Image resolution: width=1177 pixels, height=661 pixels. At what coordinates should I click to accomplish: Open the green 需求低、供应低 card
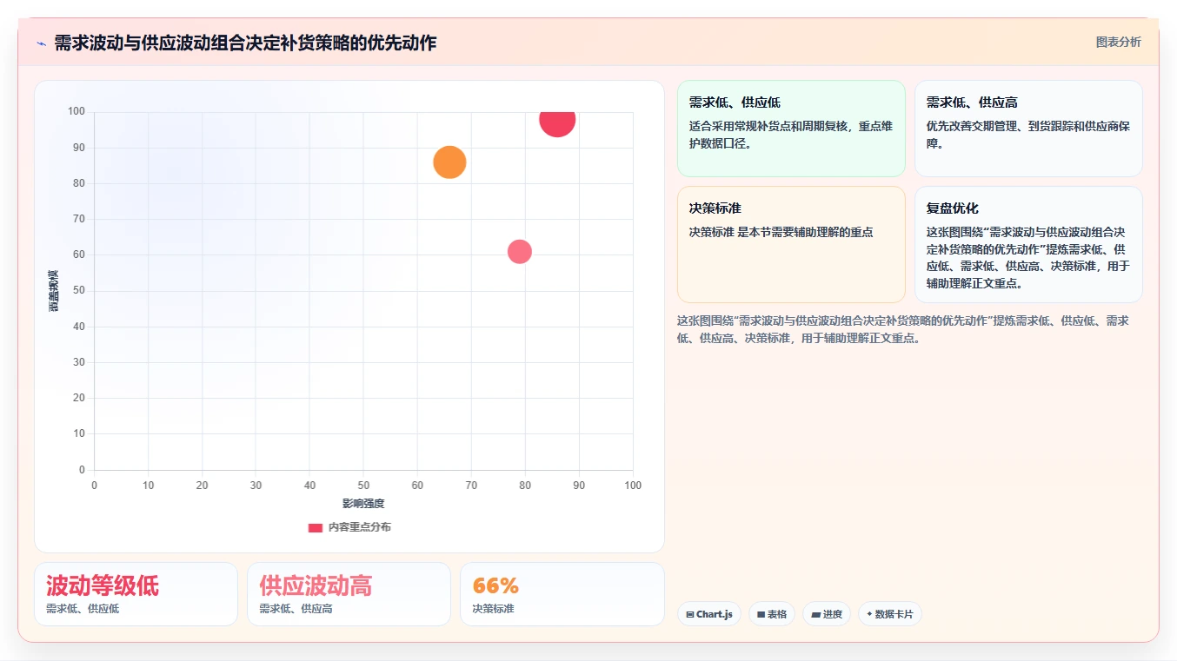coord(791,129)
